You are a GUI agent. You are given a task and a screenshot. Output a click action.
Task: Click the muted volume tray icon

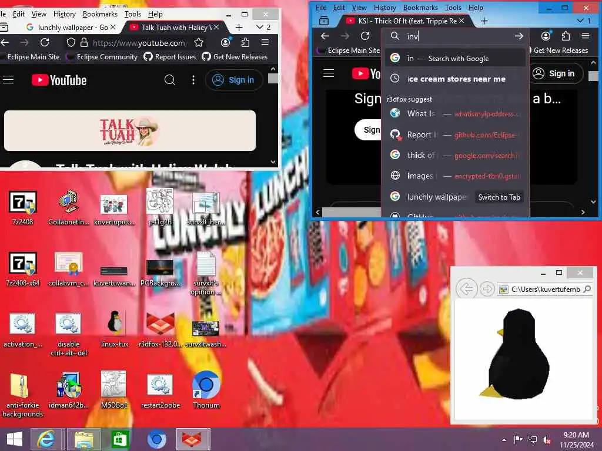point(546,440)
